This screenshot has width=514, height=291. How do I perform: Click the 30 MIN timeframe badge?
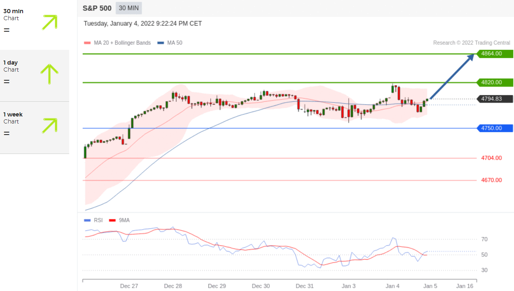pos(128,8)
